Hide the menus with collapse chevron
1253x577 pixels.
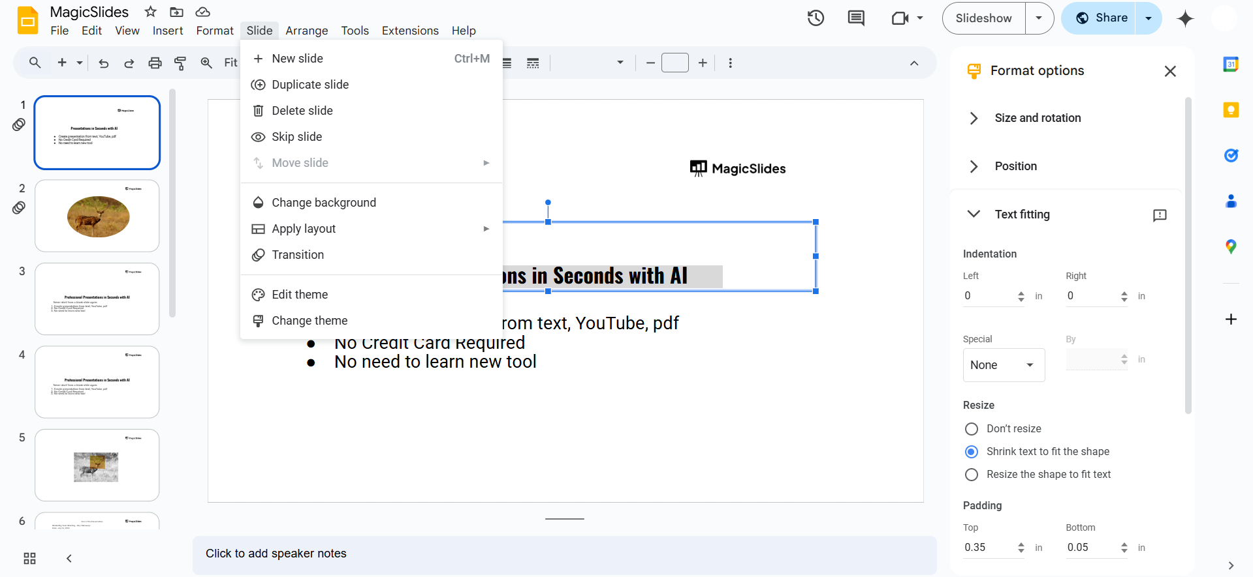(914, 63)
